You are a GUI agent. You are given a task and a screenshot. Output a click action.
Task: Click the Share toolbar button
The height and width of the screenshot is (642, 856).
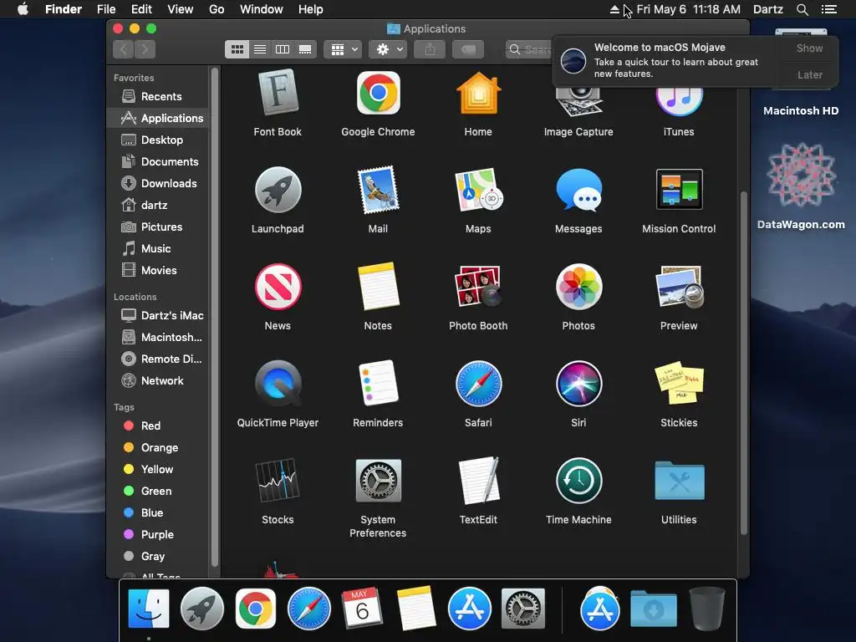click(x=430, y=49)
